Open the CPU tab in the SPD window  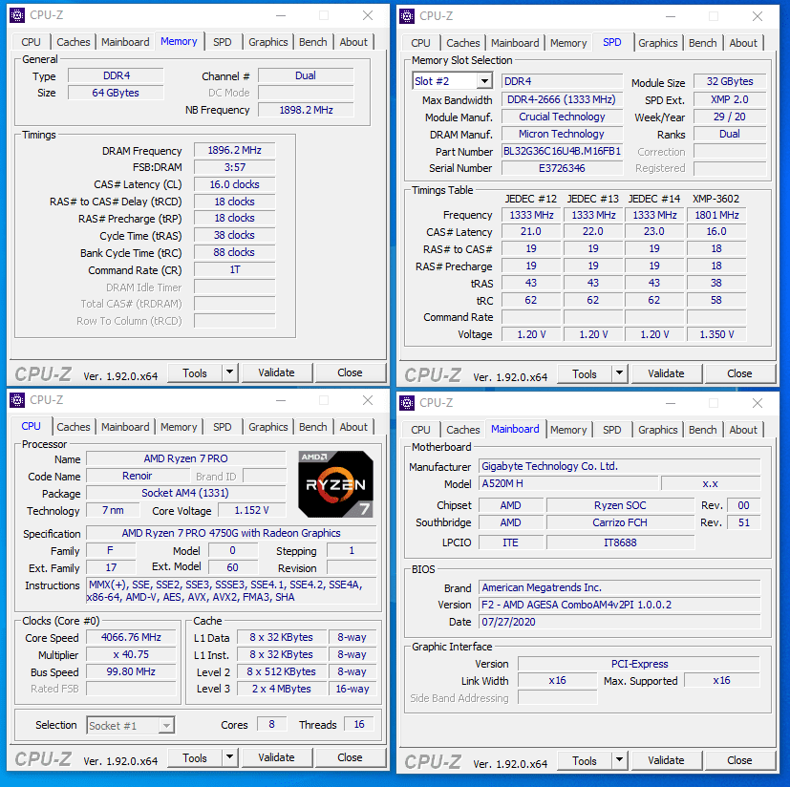click(420, 43)
